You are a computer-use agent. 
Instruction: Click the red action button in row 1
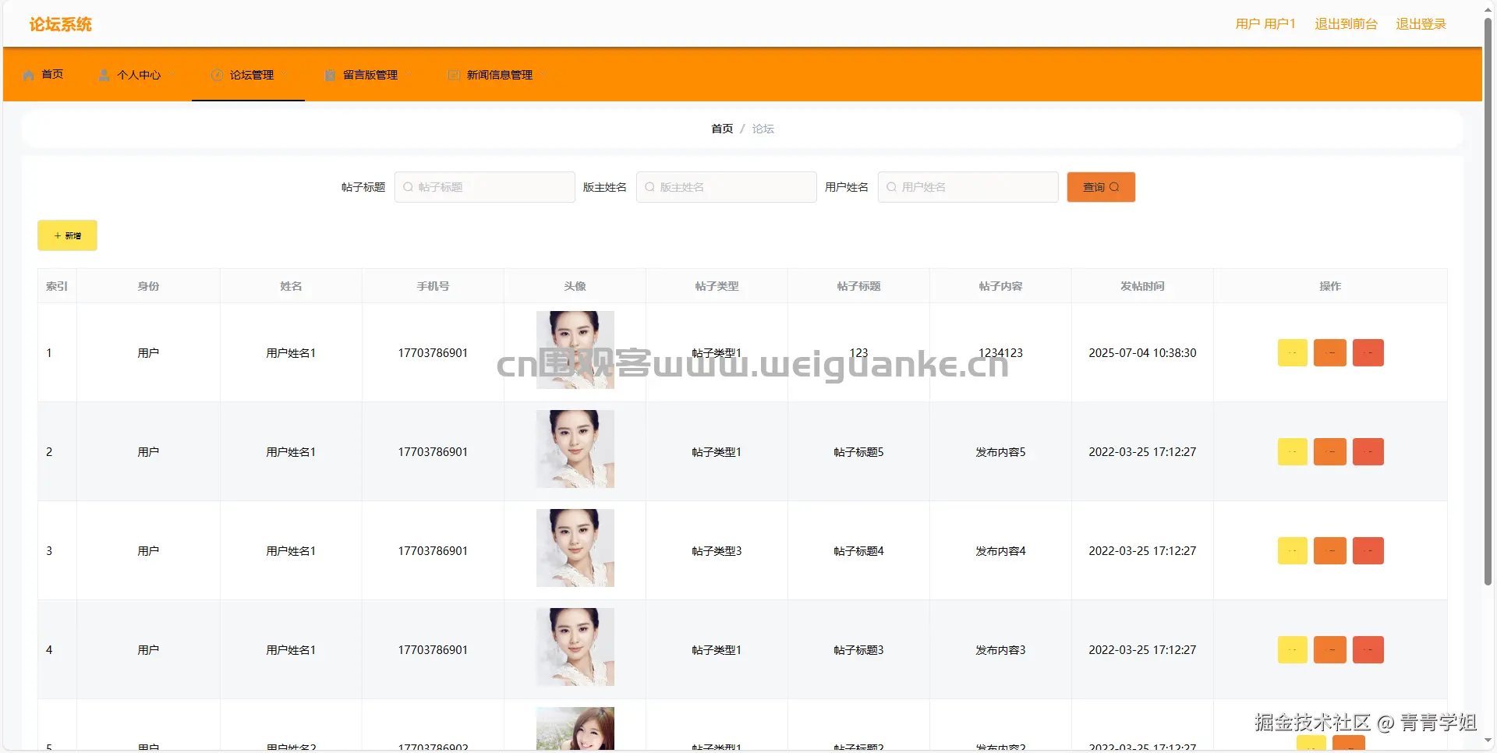point(1368,353)
